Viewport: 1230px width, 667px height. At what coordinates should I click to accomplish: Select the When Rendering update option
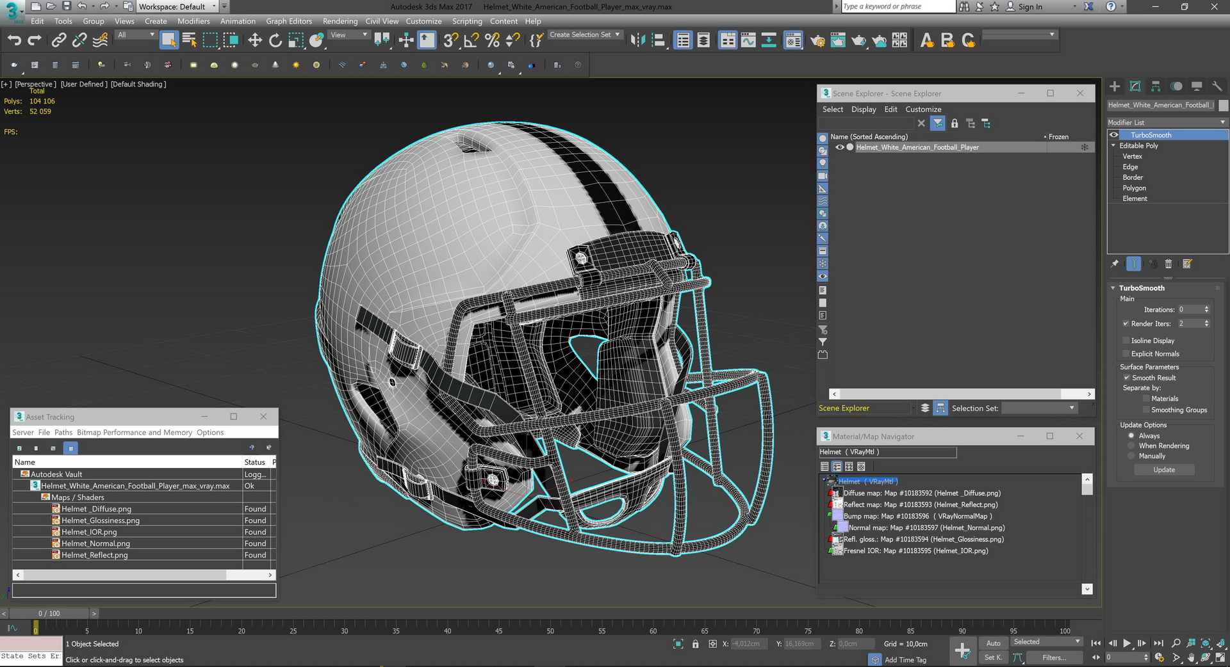(x=1131, y=446)
